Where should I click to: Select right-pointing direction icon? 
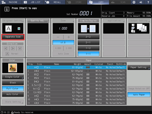pos(13,48)
